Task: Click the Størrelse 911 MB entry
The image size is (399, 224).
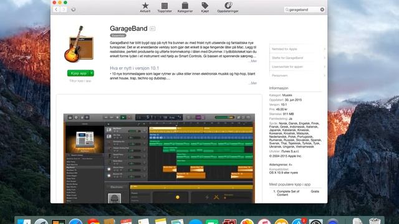Action: (281, 114)
